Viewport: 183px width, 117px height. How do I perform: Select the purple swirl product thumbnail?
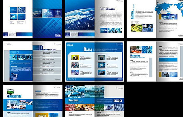point(75,72)
